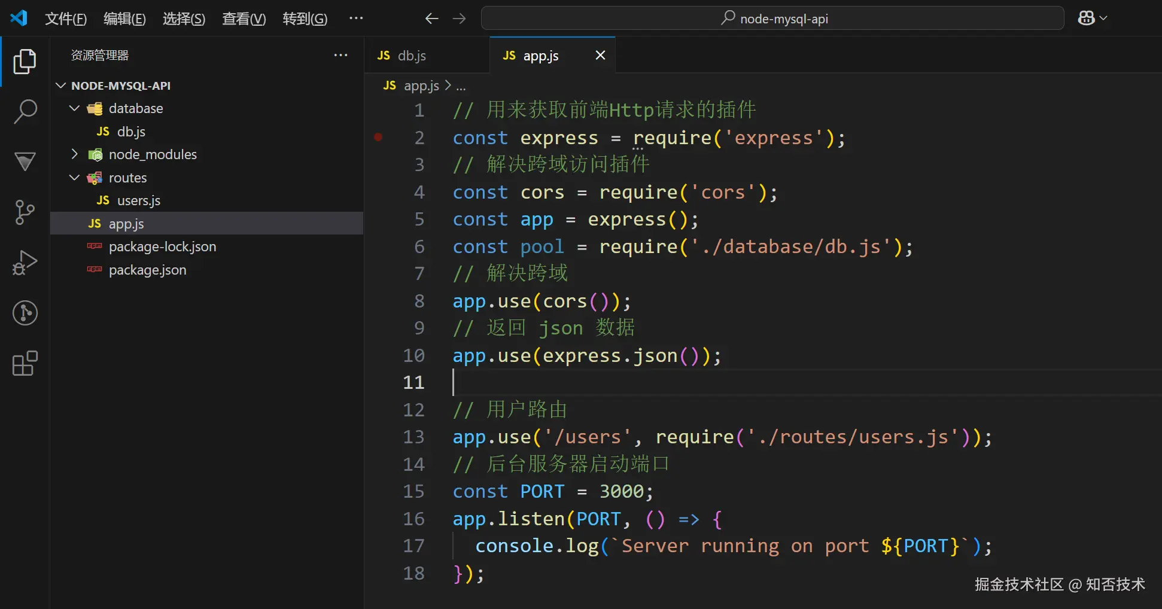Viewport: 1162px width, 609px height.
Task: Select the routes folder icon
Action: [95, 178]
